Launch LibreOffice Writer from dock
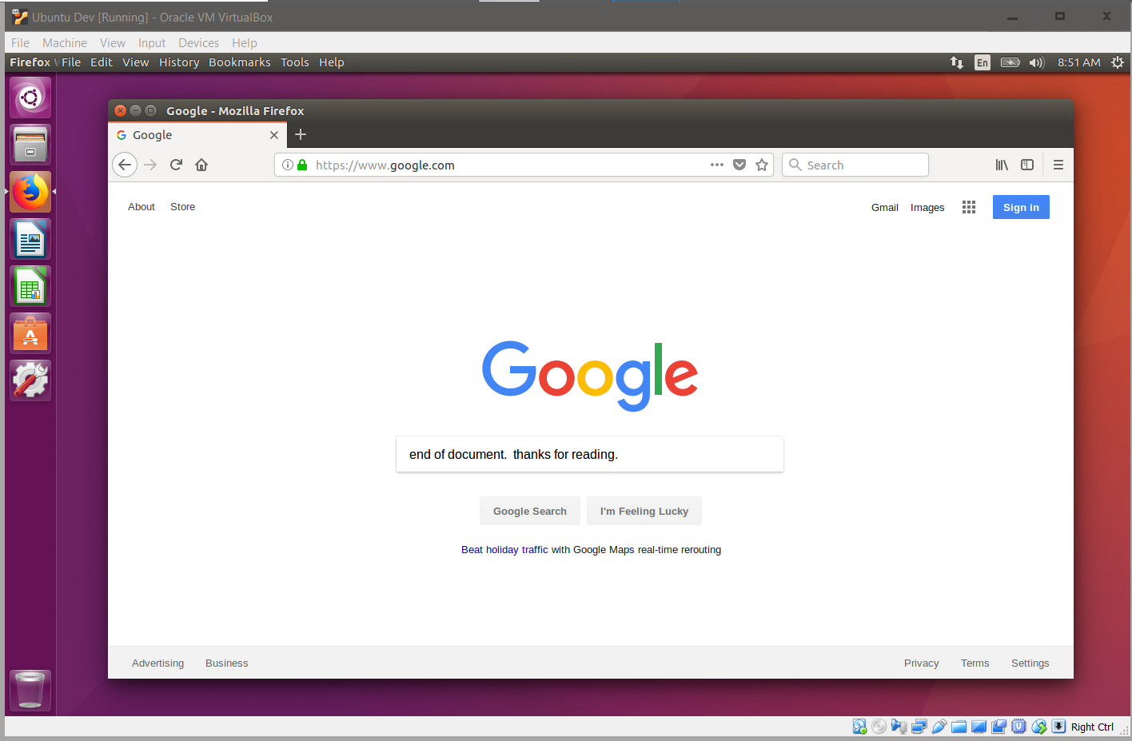The height and width of the screenshot is (741, 1132). point(30,239)
